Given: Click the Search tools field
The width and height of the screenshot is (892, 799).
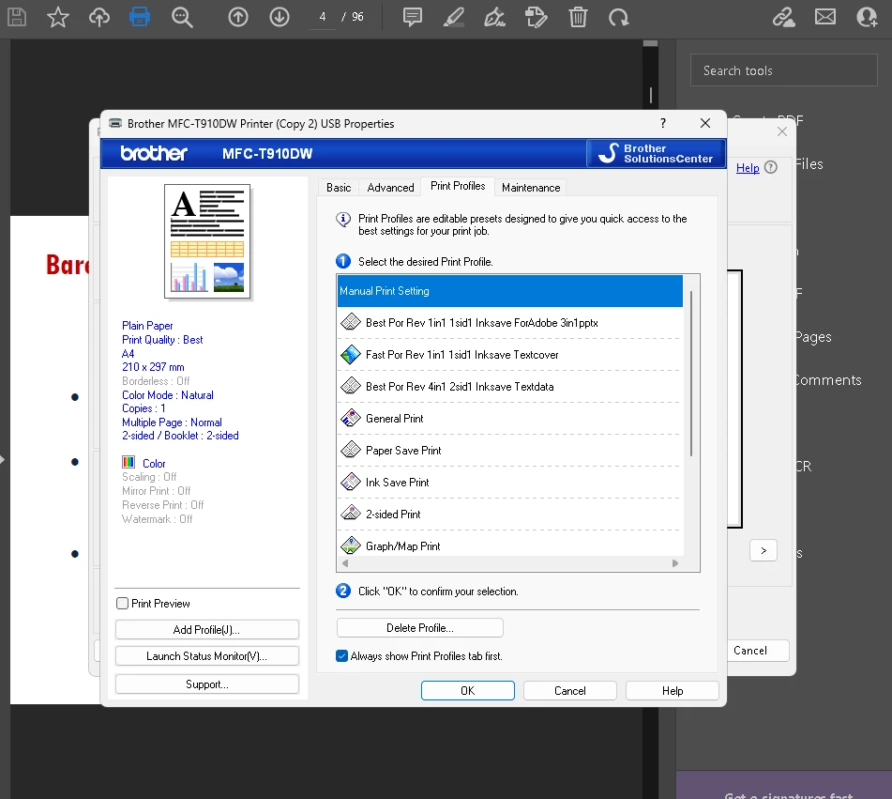Looking at the screenshot, I should tap(783, 70).
